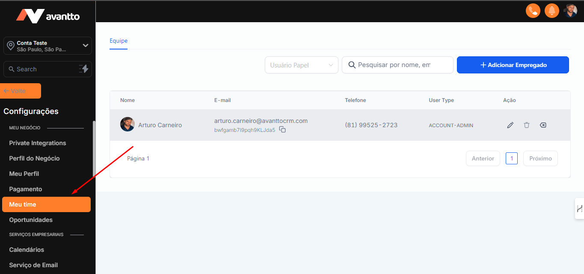Open Calendários in the sidebar

point(27,250)
